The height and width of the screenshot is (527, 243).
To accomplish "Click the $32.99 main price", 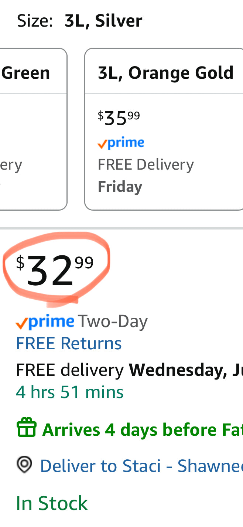I will pos(55,270).
